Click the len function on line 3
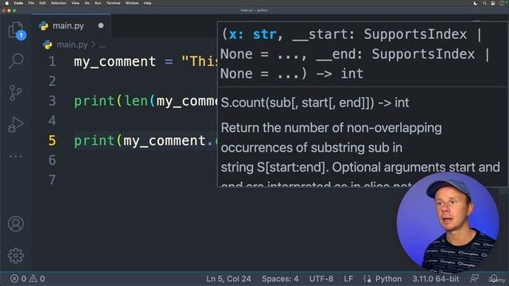This screenshot has width=509, height=286. pos(136,101)
